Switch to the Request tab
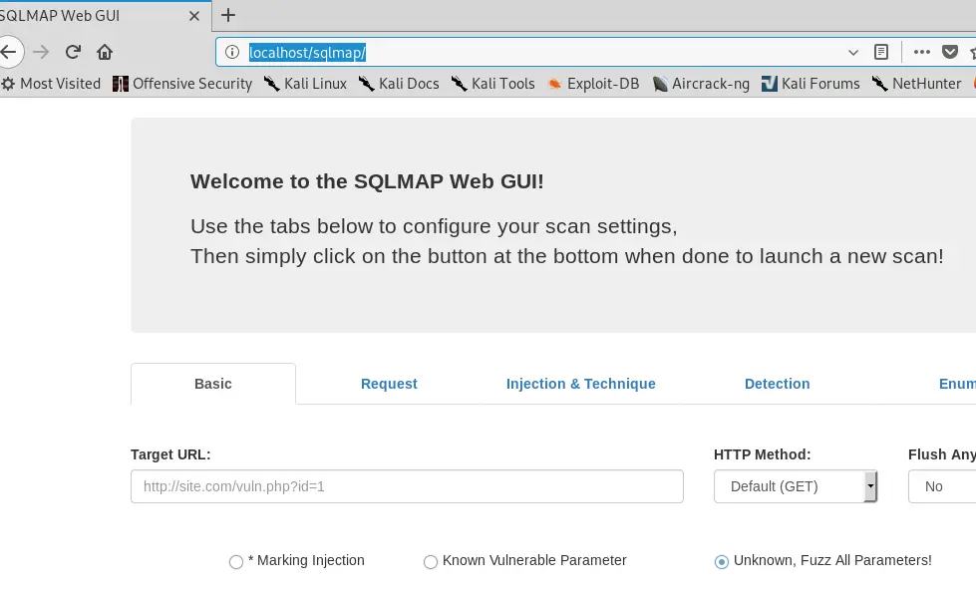This screenshot has width=976, height=593. tap(389, 384)
